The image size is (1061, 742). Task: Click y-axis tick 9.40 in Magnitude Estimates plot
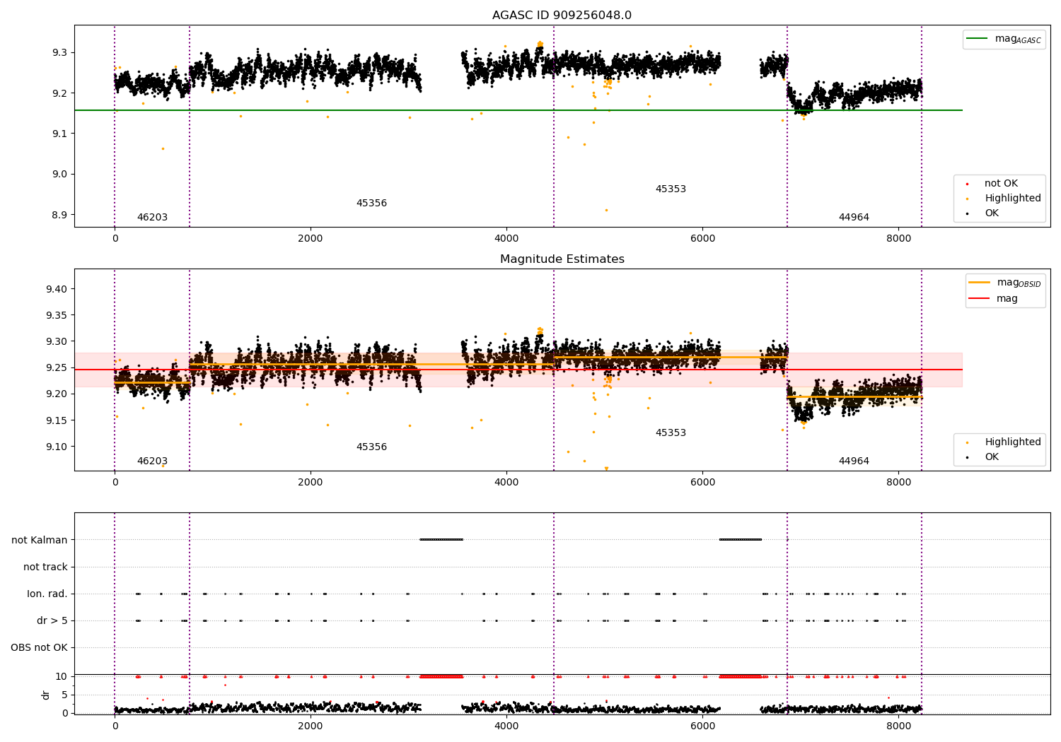57,289
